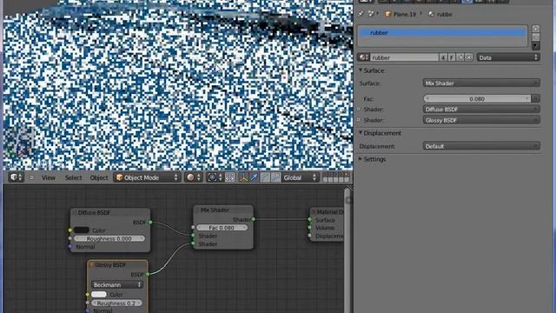Toggle manipulate center points only

pyautogui.click(x=230, y=177)
